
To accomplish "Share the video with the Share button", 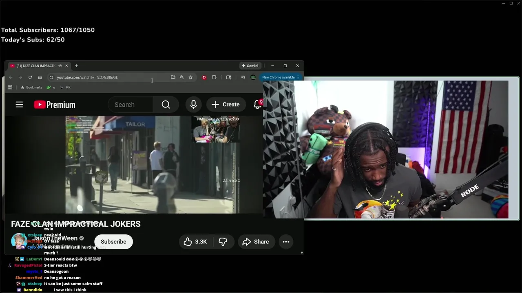I will coord(256,242).
